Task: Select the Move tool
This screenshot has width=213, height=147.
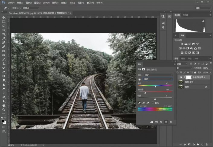Action: pyautogui.click(x=4, y=17)
